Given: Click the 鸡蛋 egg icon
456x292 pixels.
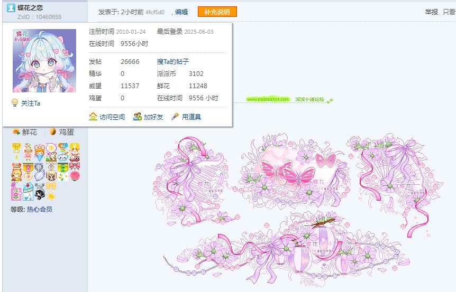Looking at the screenshot, I should pyautogui.click(x=53, y=132).
